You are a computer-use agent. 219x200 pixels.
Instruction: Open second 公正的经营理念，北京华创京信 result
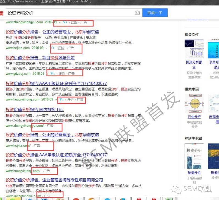pos(52,135)
